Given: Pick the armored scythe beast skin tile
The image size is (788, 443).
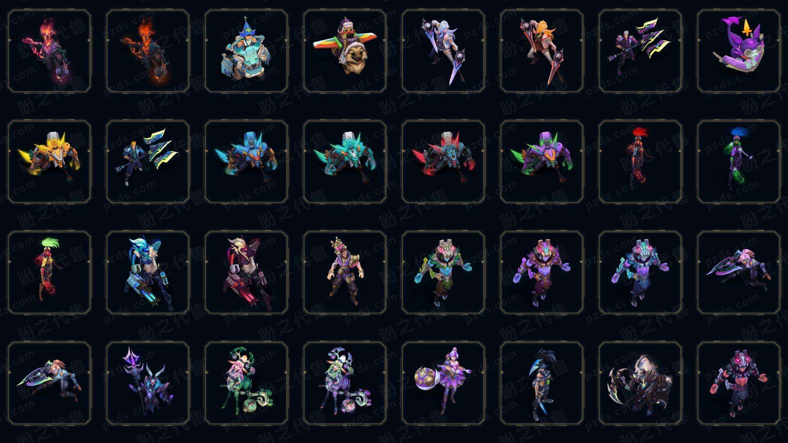Looking at the screenshot, I should point(640,383).
